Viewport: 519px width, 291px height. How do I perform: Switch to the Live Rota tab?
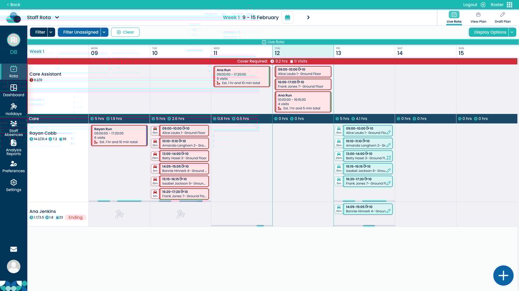(454, 17)
